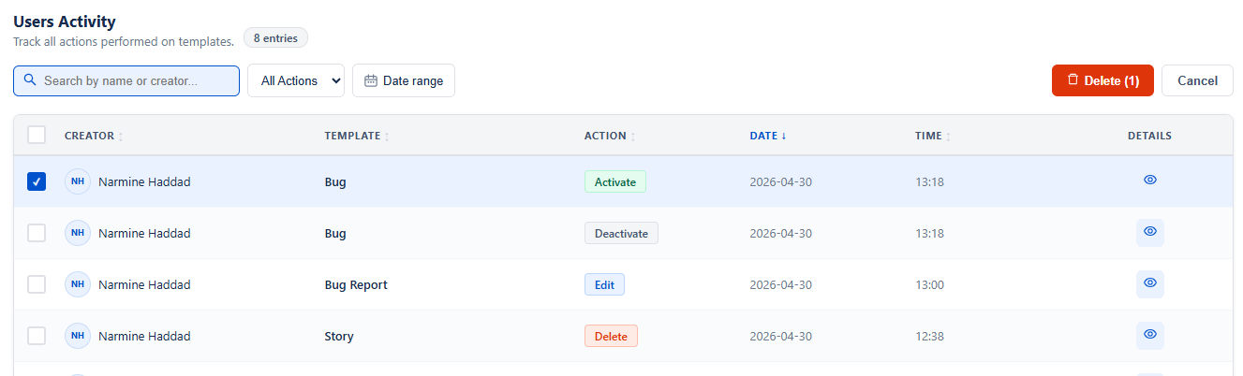The width and height of the screenshot is (1243, 376).
Task: Click the 8 entries badge
Action: (275, 38)
